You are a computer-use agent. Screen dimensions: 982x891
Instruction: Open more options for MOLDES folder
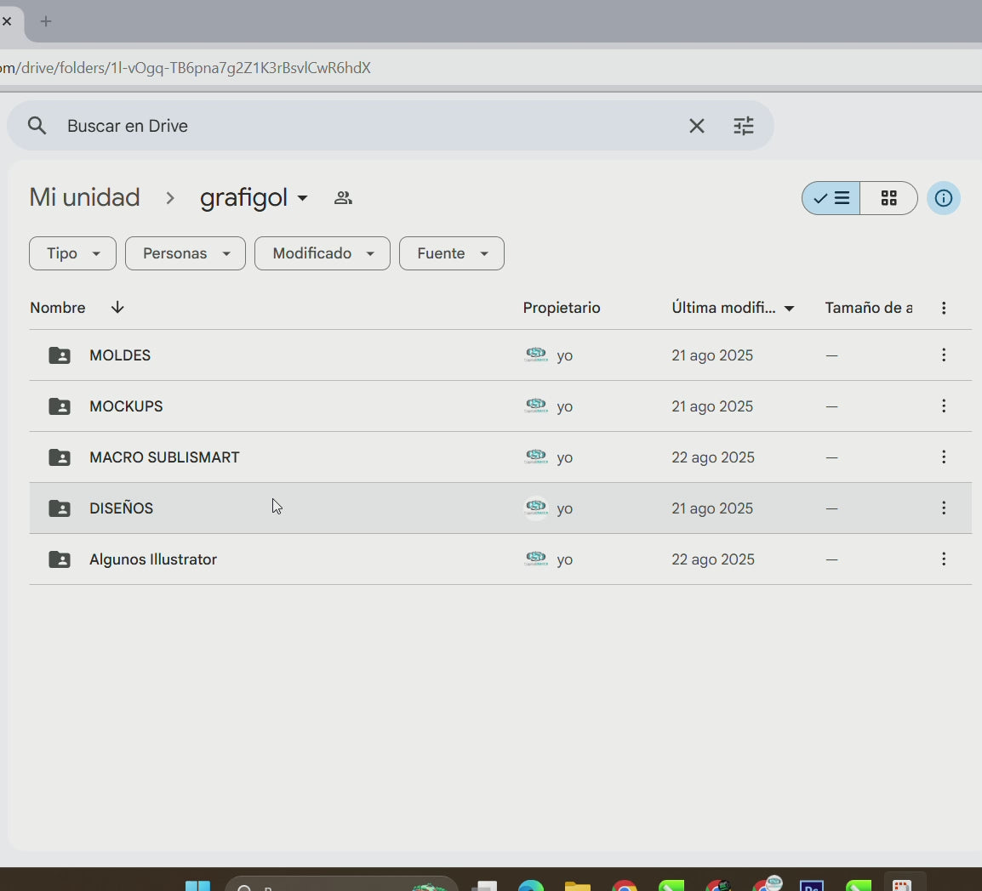(943, 355)
